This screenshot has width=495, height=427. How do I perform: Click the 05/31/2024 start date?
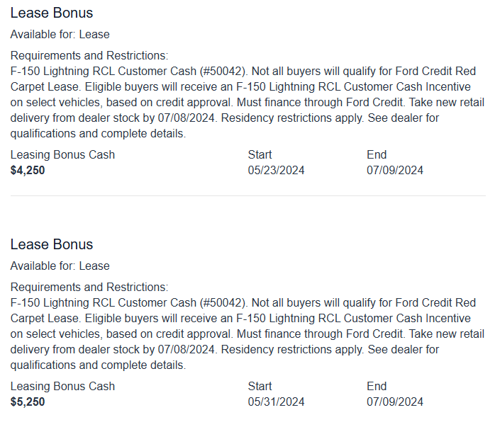pyautogui.click(x=276, y=402)
